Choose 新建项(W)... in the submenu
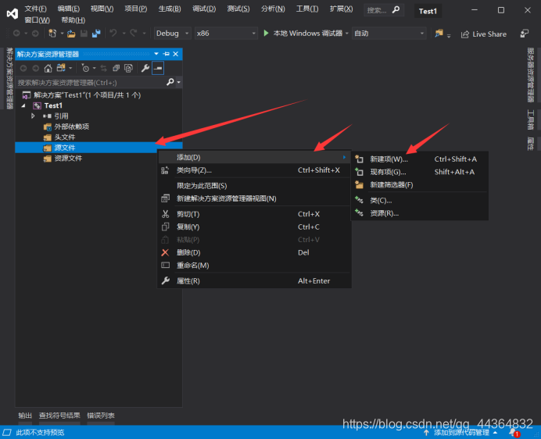This screenshot has width=541, height=439. pos(420,159)
